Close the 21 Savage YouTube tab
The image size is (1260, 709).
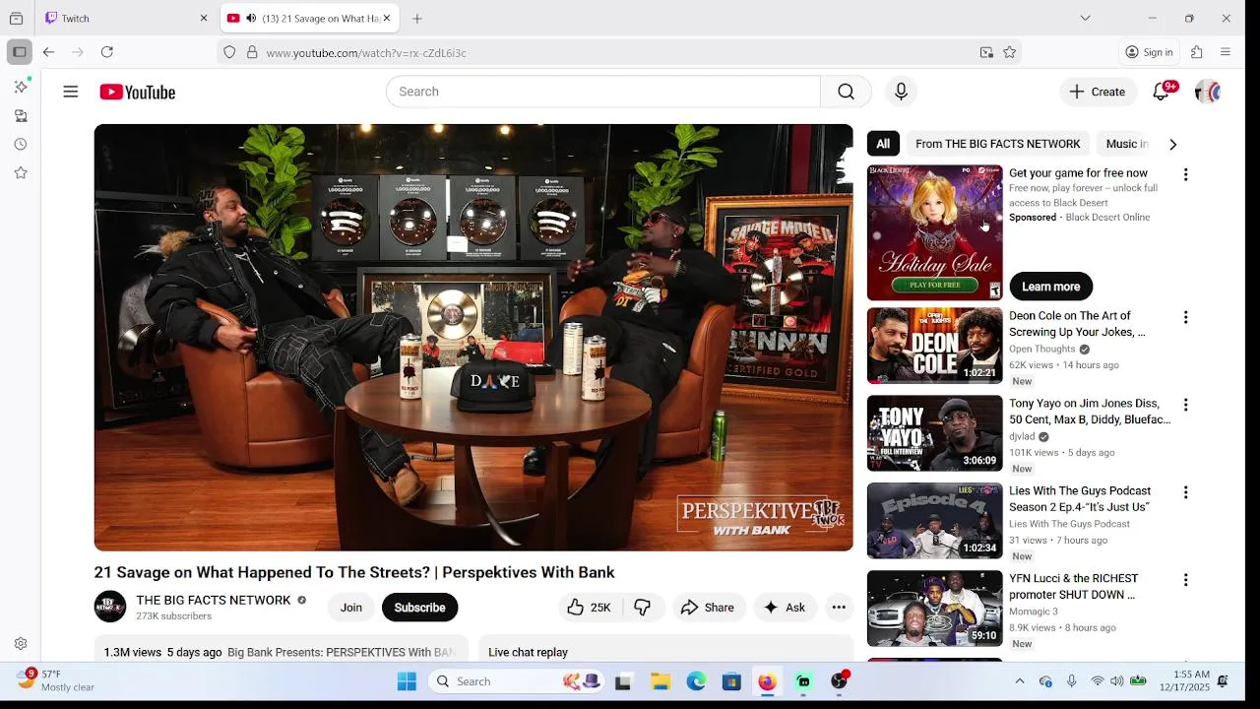[x=387, y=18]
